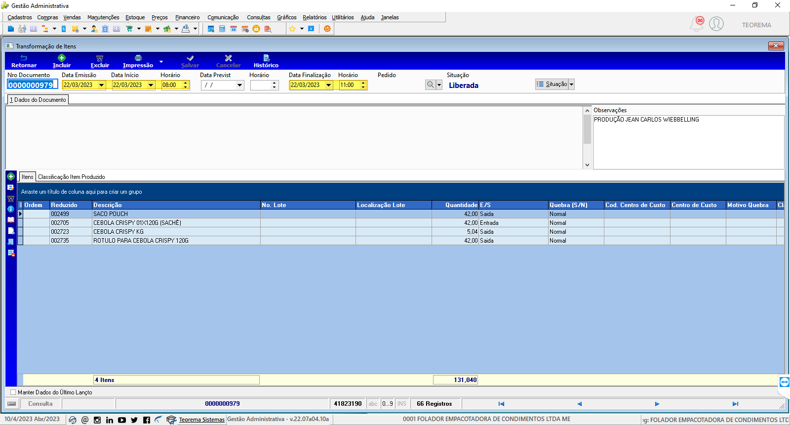Open the Data Finalização calendar dropdown

click(329, 85)
